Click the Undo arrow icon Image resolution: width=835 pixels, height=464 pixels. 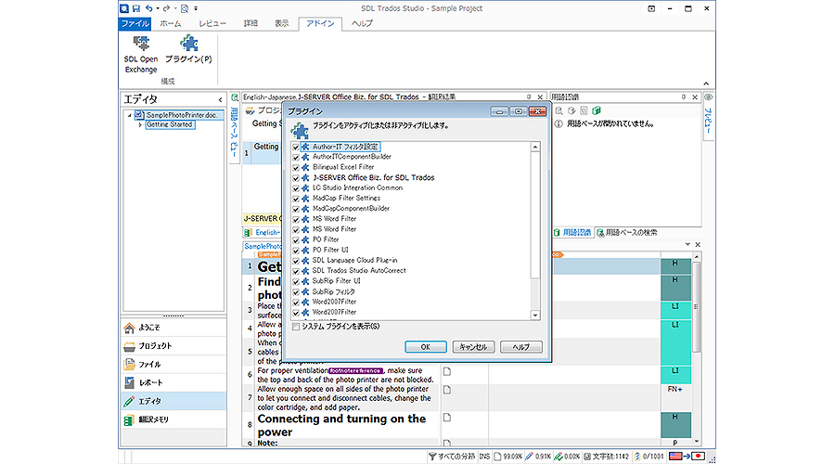coord(149,8)
